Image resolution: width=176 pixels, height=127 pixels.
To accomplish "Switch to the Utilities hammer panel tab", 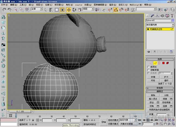I will coord(172,16).
